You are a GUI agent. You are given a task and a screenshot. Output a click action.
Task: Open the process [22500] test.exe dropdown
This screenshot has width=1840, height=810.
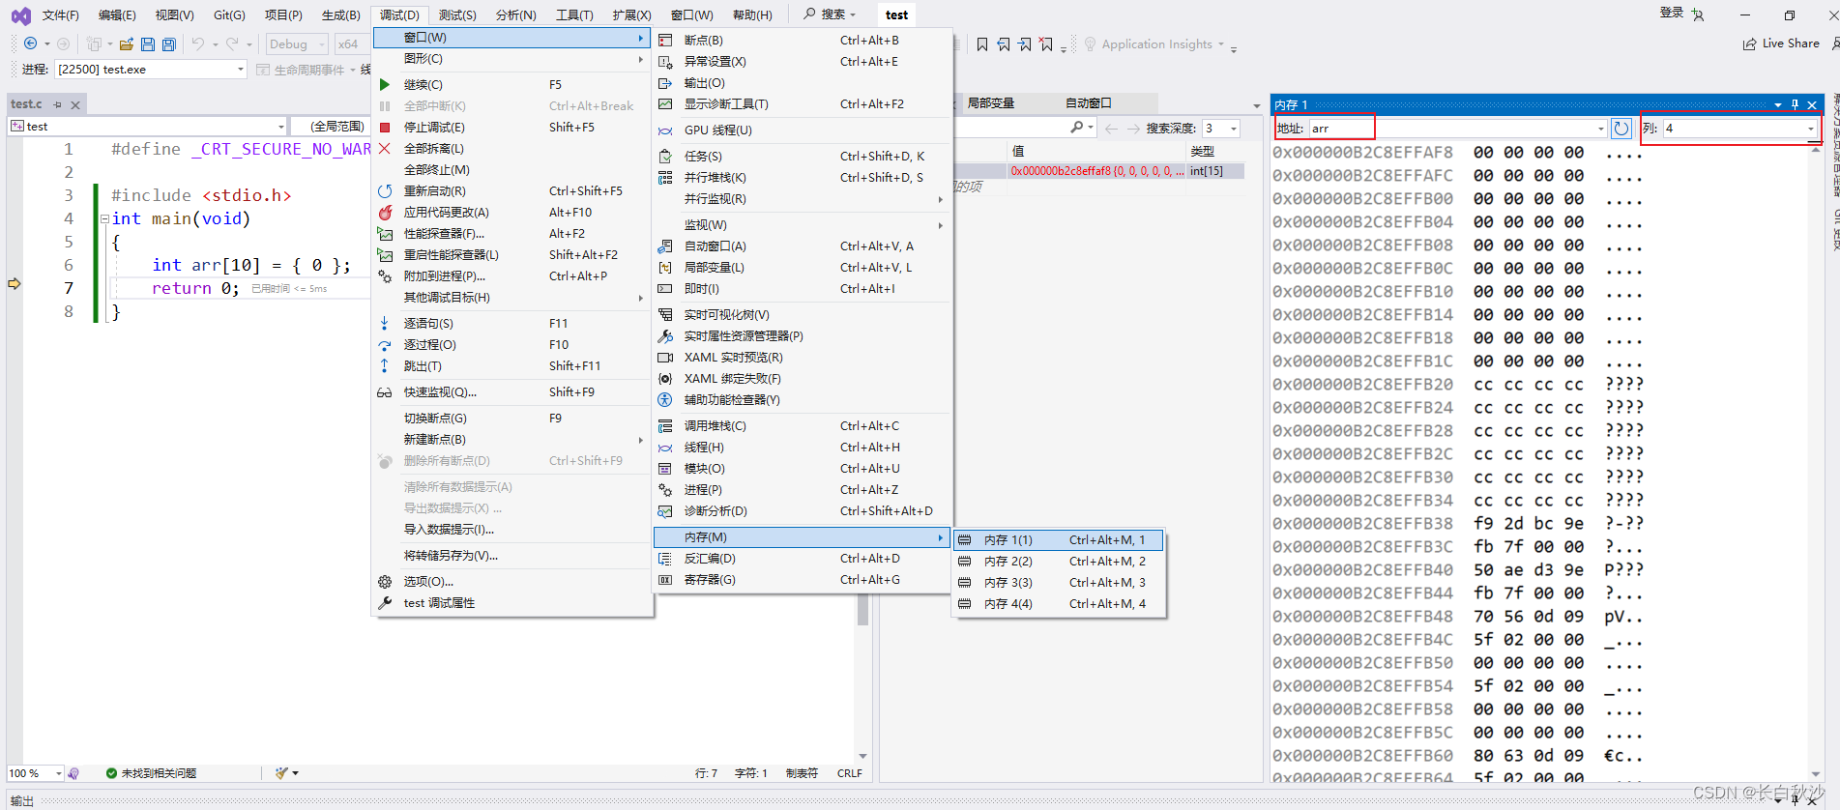click(241, 70)
